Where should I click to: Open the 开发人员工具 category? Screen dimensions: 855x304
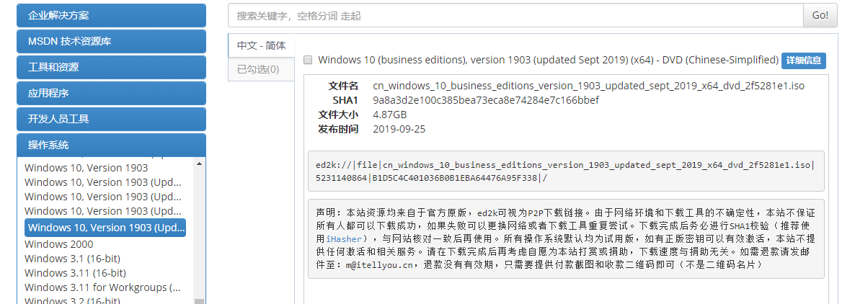pyautogui.click(x=111, y=119)
